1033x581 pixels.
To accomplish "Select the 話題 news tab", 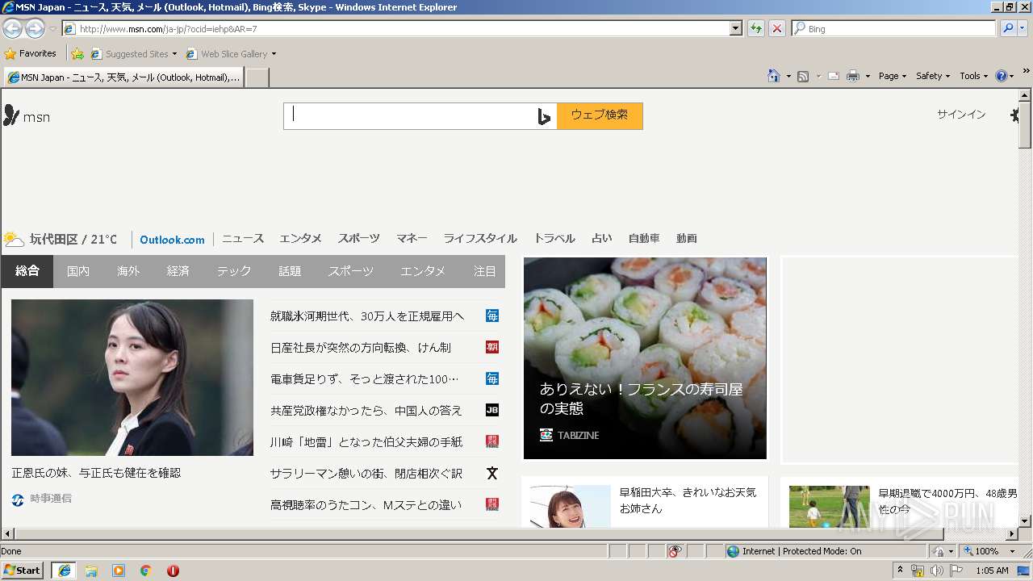I will pos(290,271).
